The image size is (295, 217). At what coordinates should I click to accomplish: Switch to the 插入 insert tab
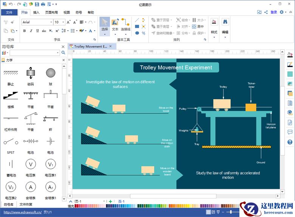(x=36, y=12)
